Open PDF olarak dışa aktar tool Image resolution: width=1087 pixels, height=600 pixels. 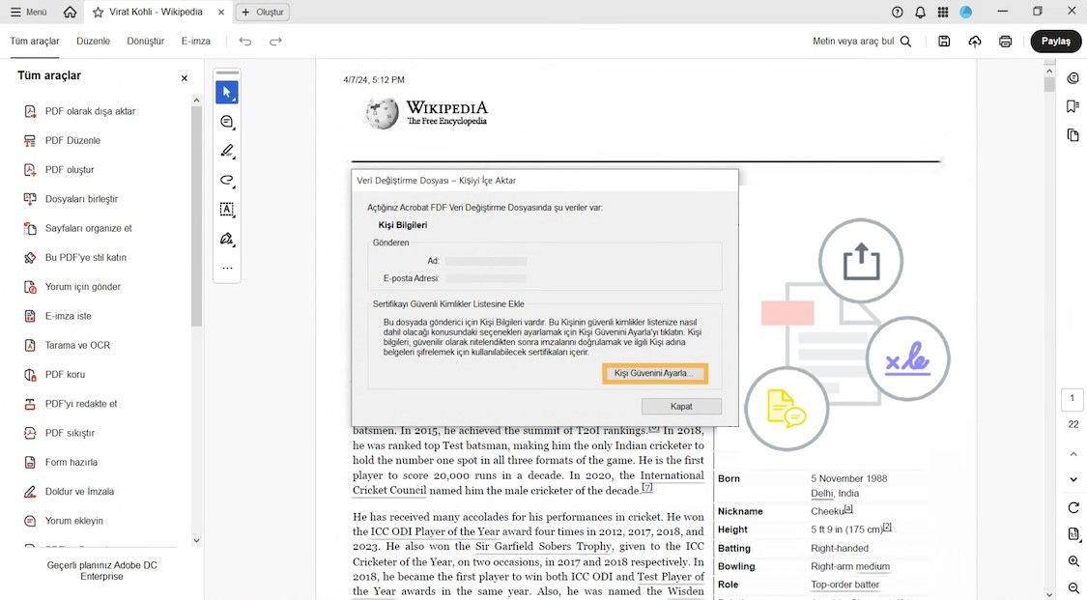point(90,111)
